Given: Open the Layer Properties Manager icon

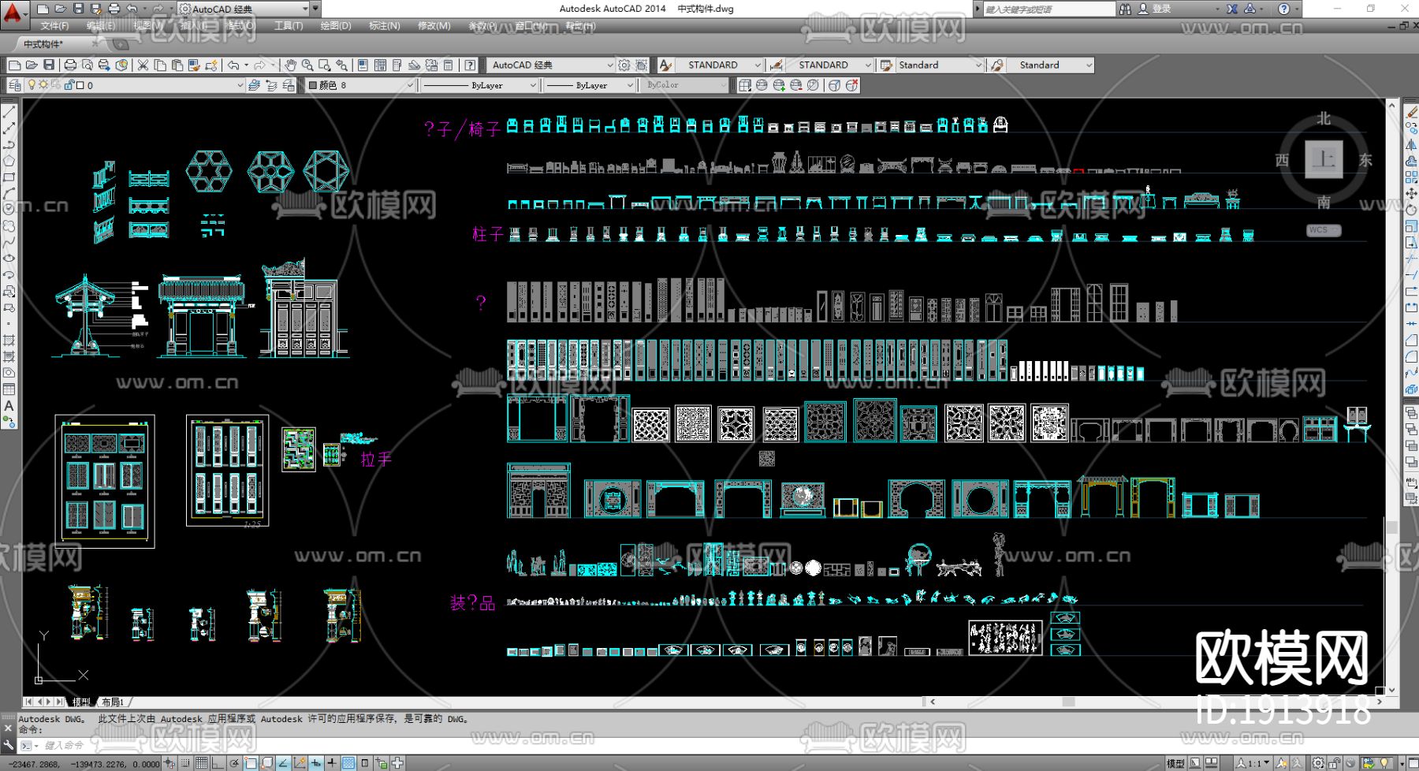Looking at the screenshot, I should [x=15, y=85].
